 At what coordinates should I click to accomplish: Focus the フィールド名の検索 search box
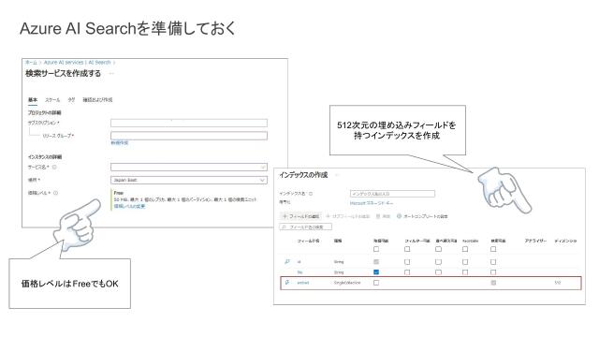306,227
